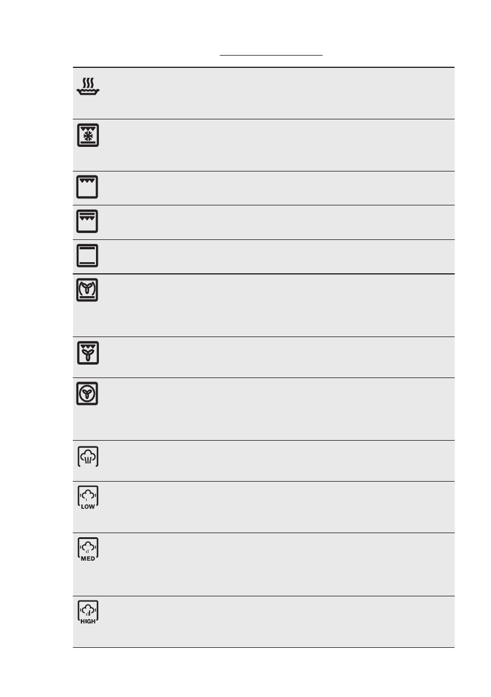
Task: Click the grill icon with triangles only
Action: click(88, 187)
